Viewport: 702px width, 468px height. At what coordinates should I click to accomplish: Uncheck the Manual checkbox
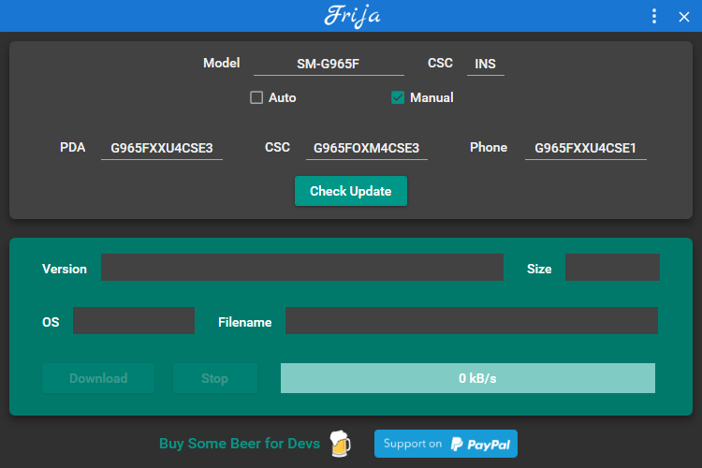pyautogui.click(x=398, y=97)
